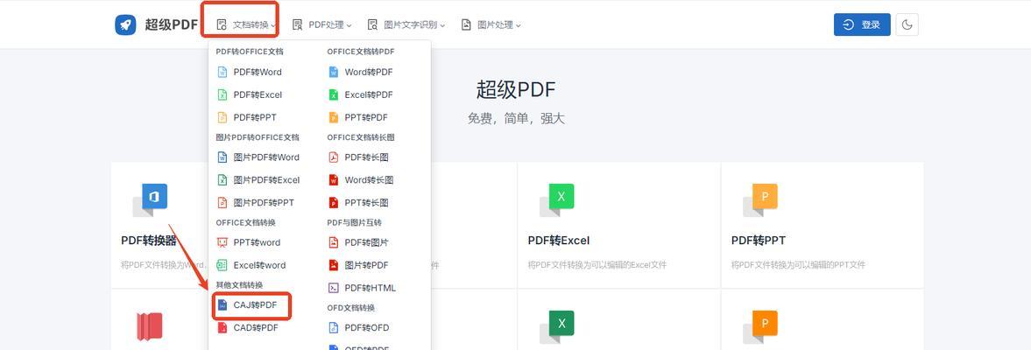Viewport: 1031px width, 350px height.
Task: Click the PDF转换器 card office icon
Action: tap(150, 199)
